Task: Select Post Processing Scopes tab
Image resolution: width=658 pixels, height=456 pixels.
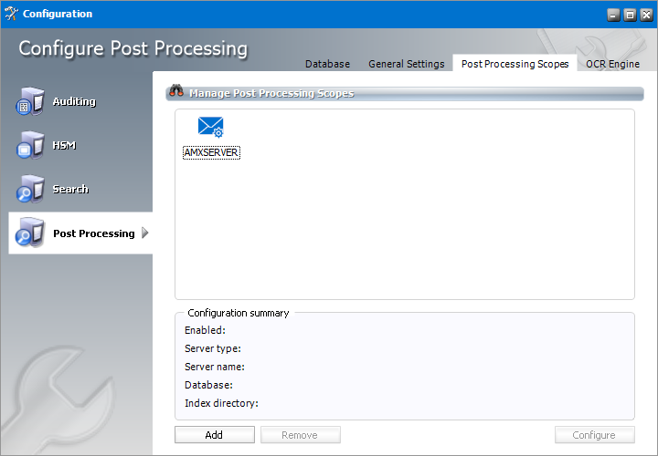Action: click(515, 64)
